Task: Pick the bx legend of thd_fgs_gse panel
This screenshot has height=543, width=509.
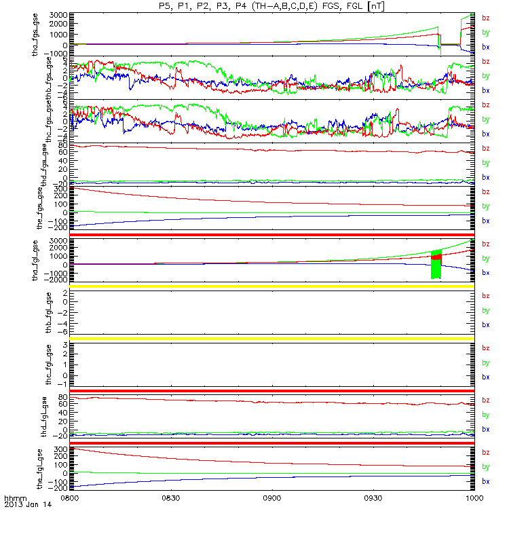Action: coord(486,177)
